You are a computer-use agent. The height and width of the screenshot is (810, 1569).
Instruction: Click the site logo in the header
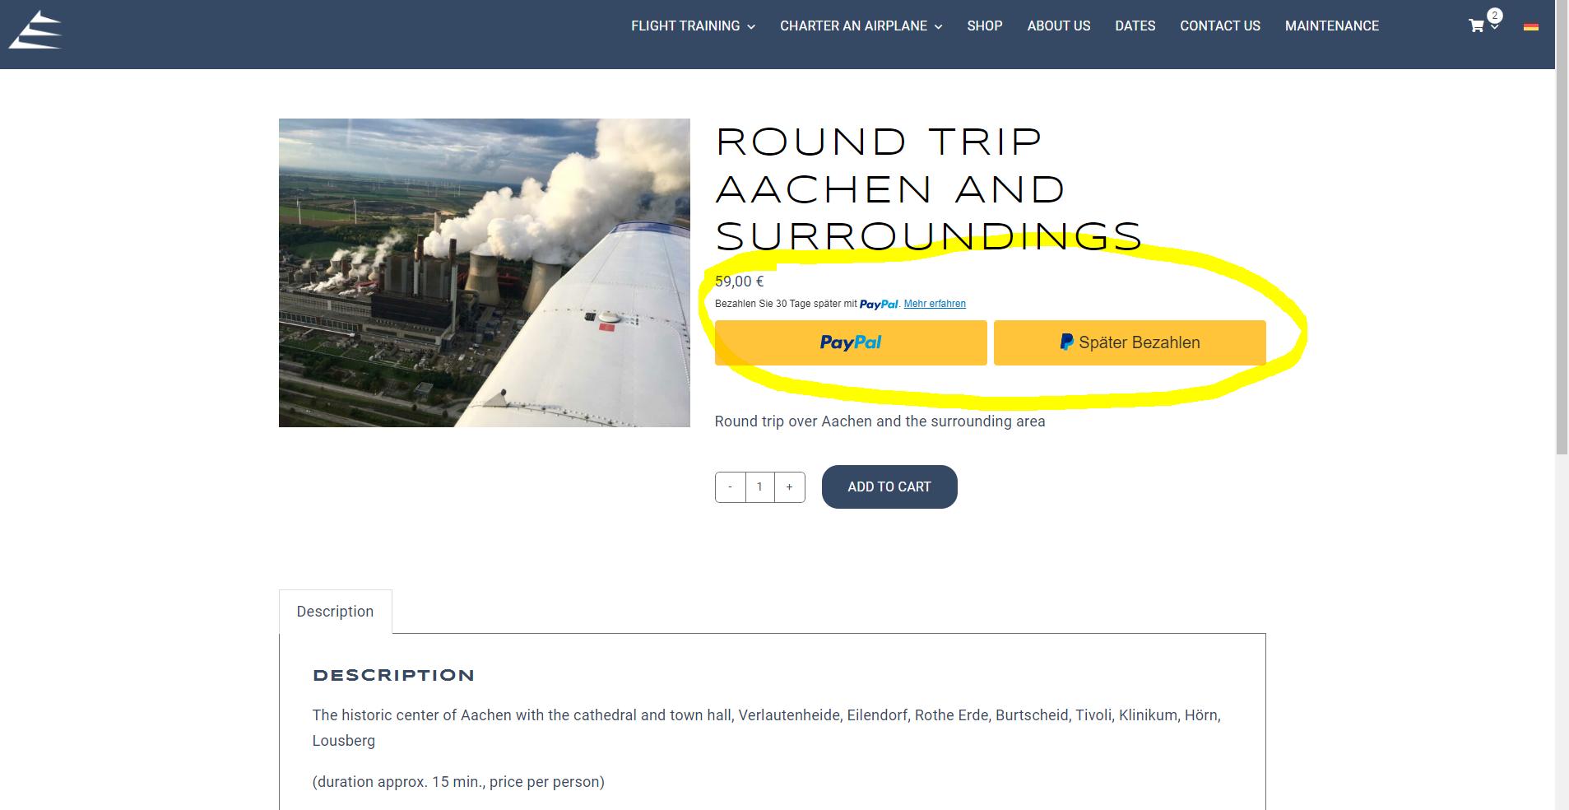[35, 30]
